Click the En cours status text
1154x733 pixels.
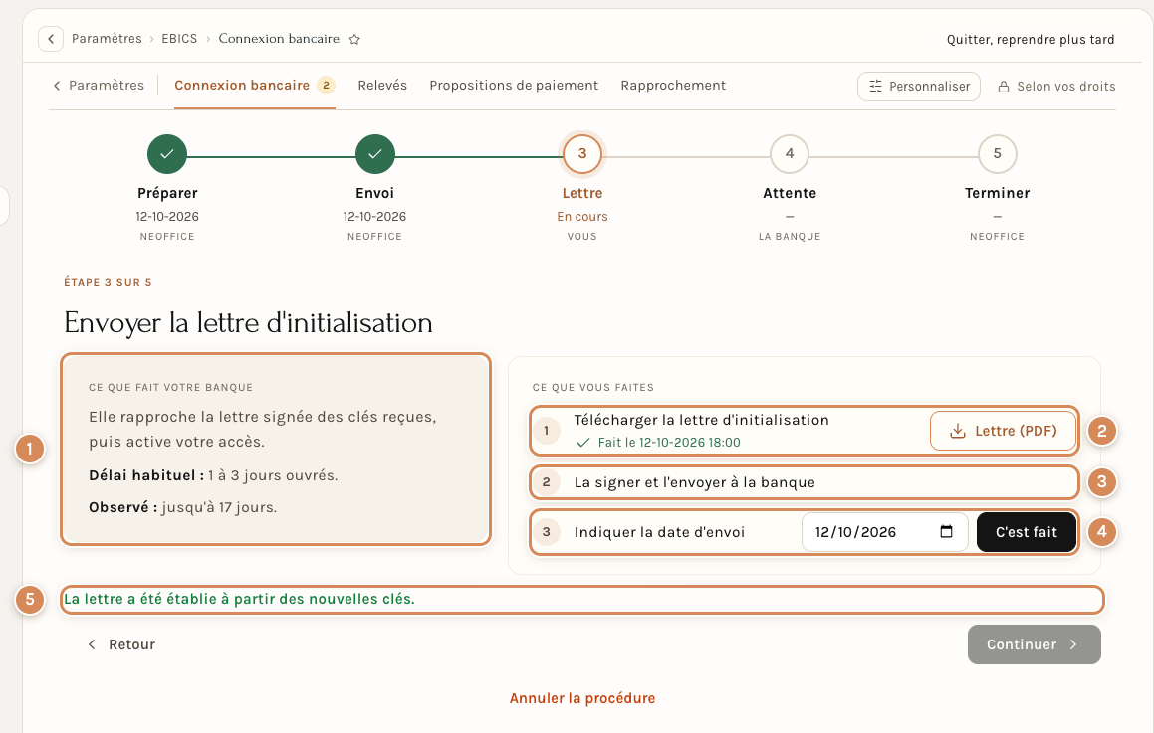pyautogui.click(x=582, y=217)
